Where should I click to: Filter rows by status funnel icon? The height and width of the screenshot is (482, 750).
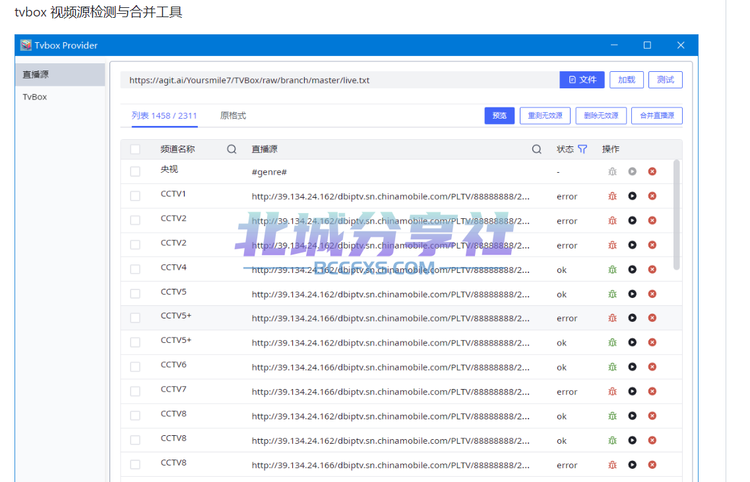click(582, 149)
